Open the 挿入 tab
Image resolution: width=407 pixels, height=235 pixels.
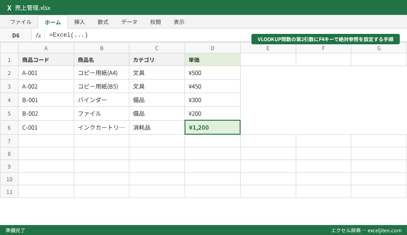click(80, 22)
